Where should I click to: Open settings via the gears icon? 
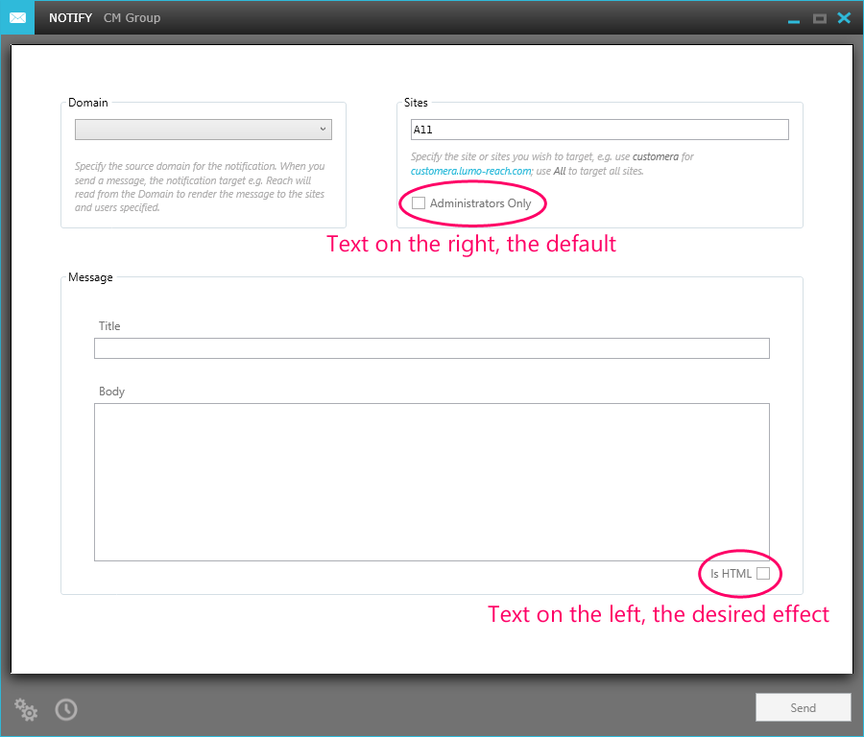pos(26,709)
